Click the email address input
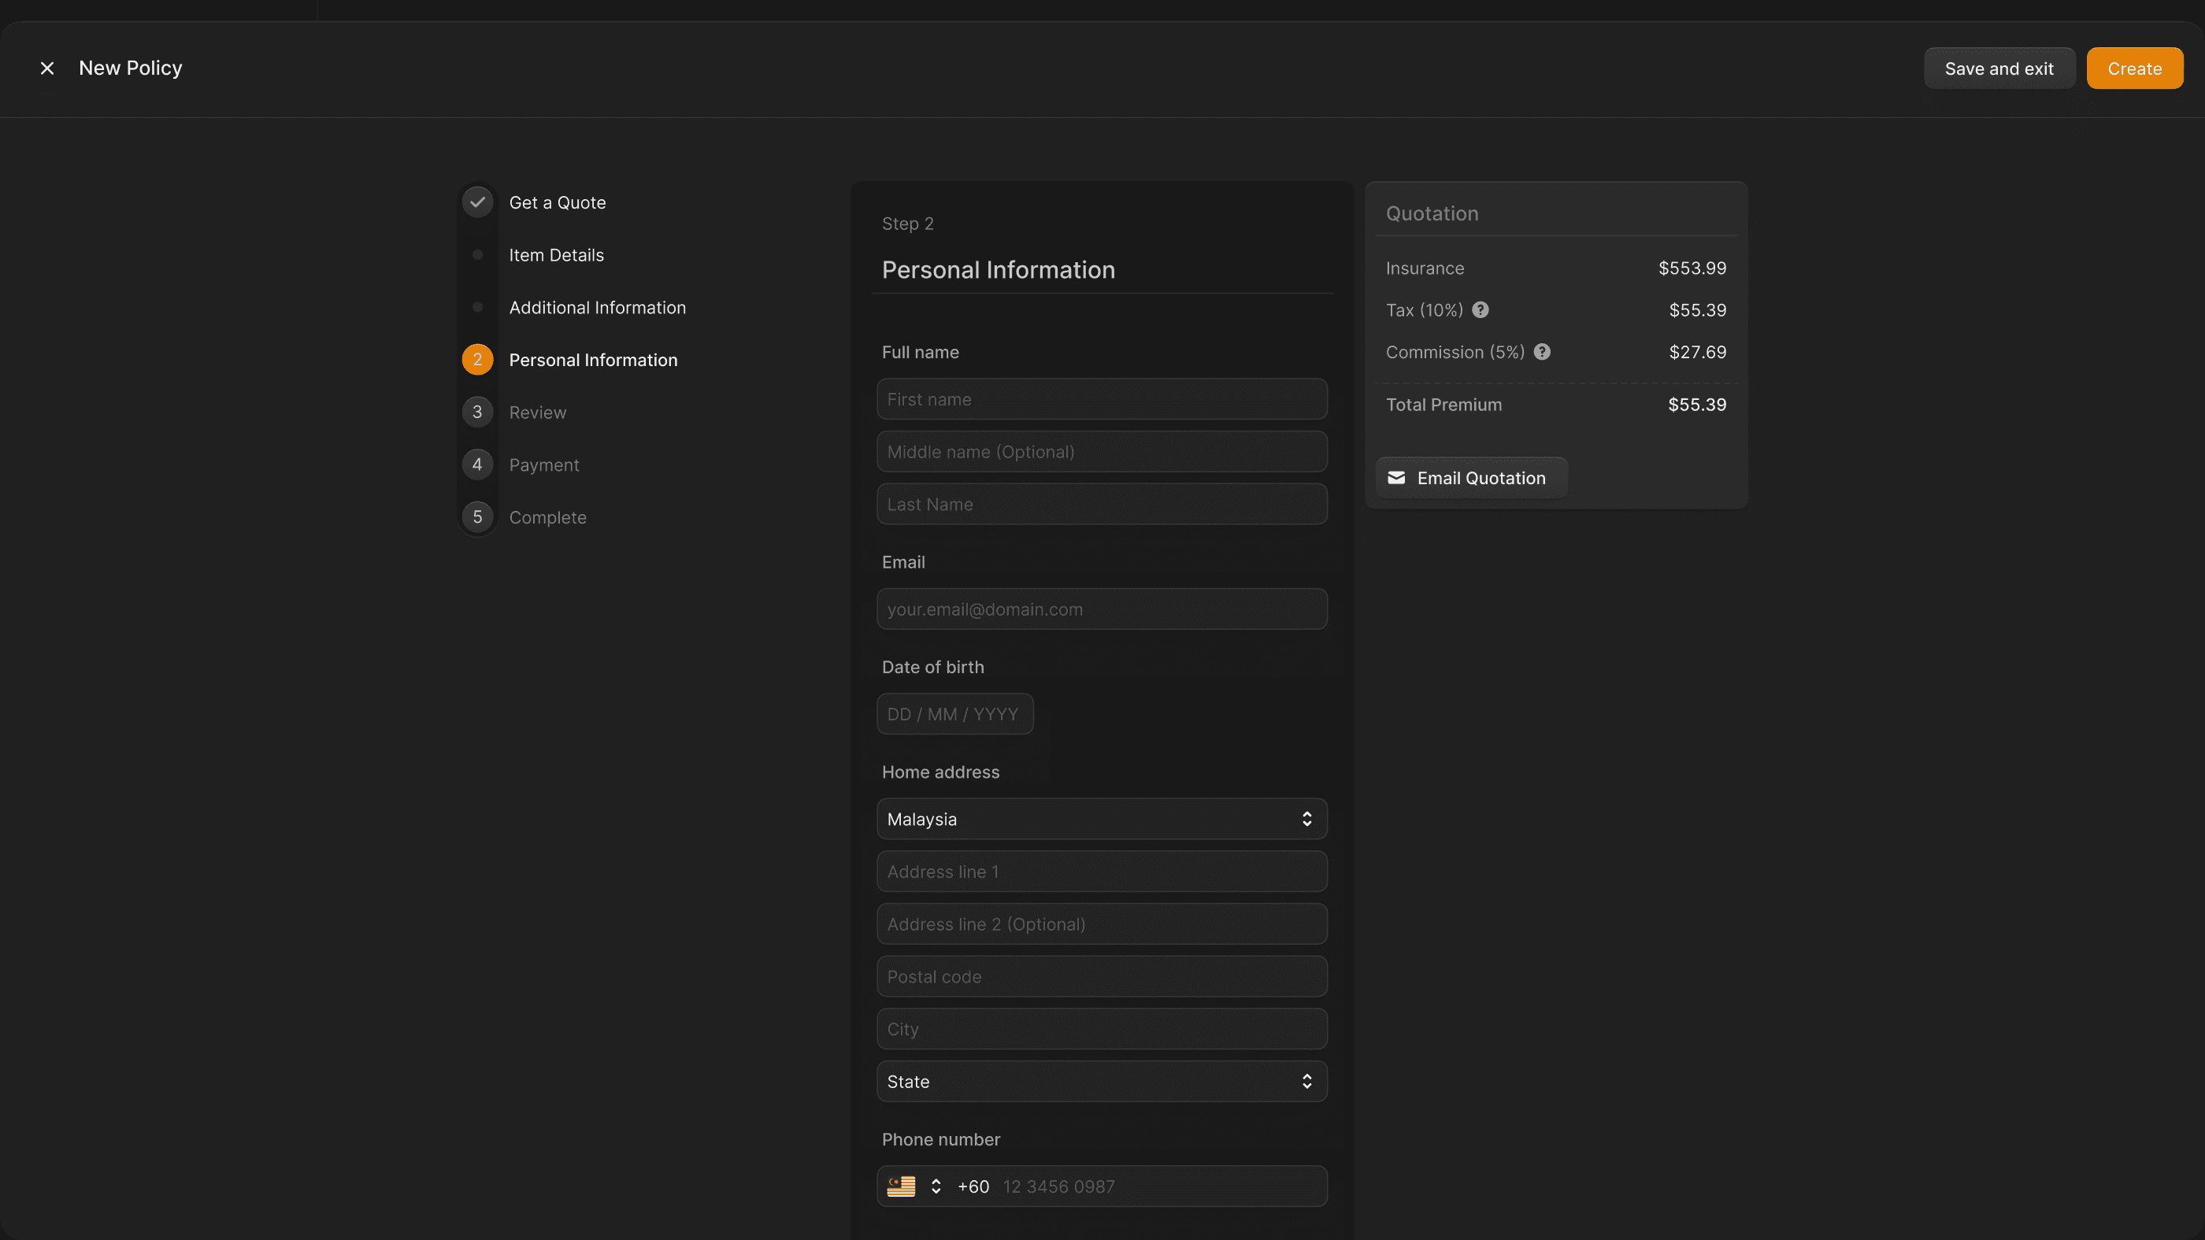2205x1240 pixels. [x=1101, y=609]
